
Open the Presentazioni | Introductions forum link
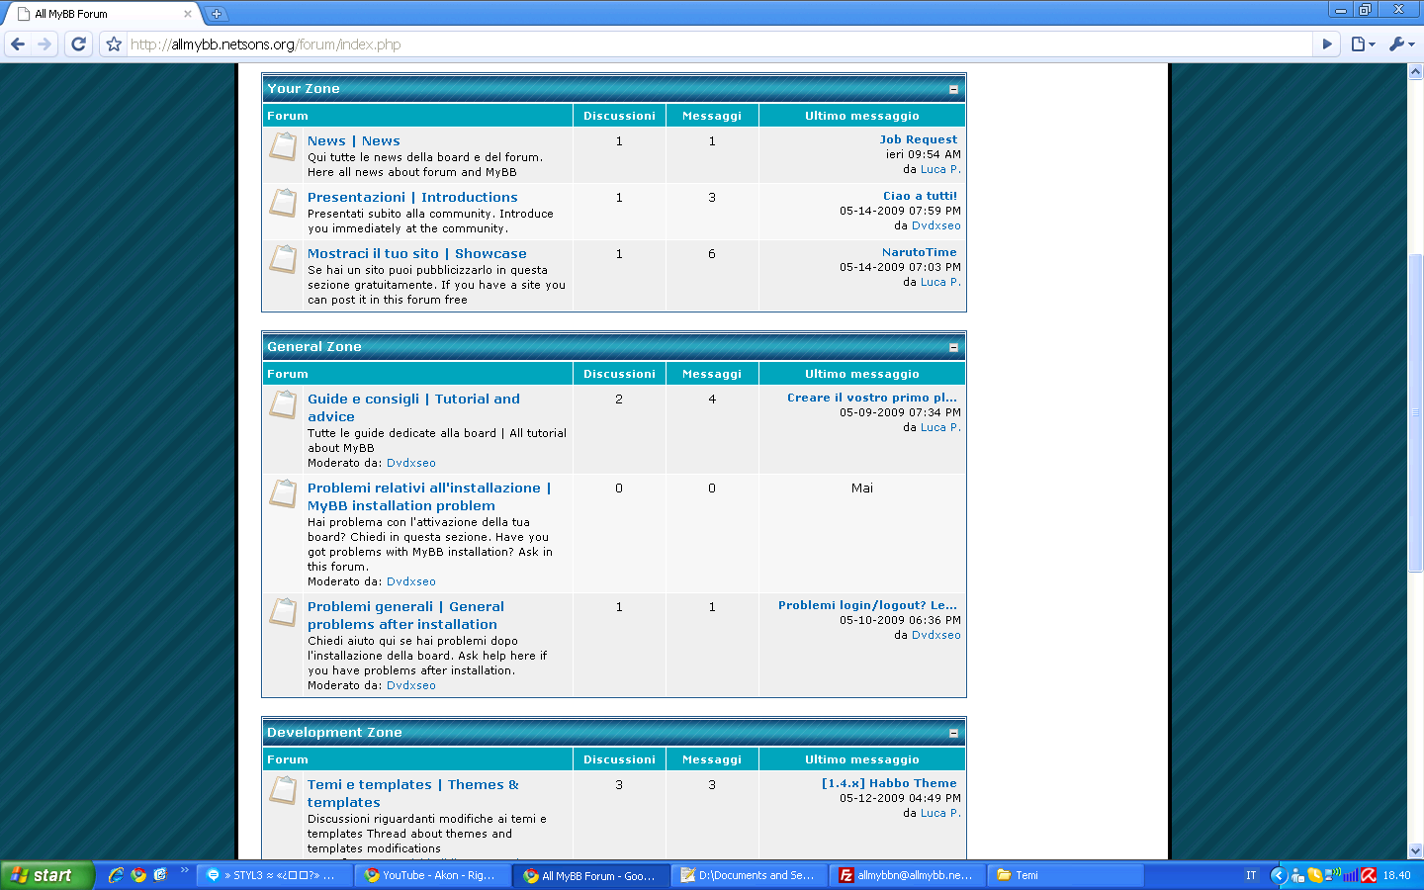[412, 198]
